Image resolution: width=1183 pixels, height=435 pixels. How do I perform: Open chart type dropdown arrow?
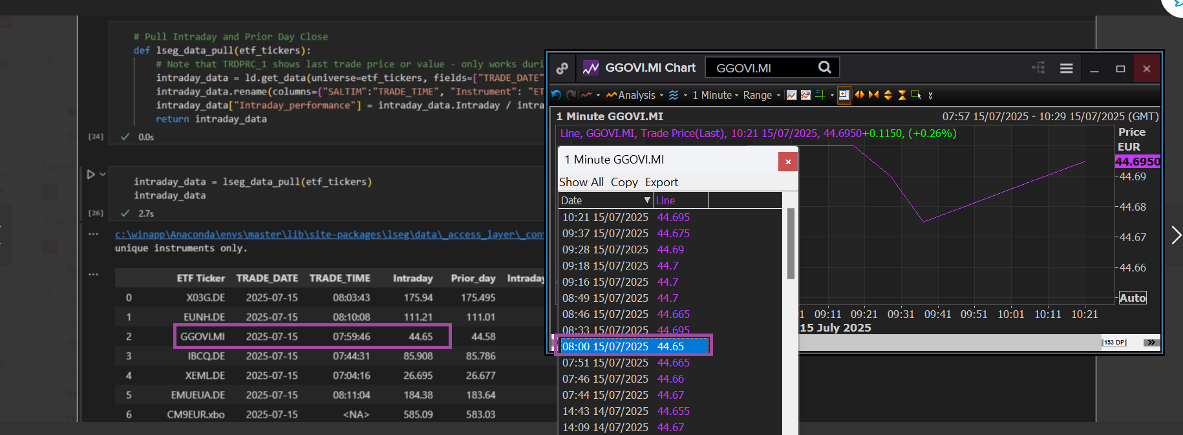click(x=598, y=96)
